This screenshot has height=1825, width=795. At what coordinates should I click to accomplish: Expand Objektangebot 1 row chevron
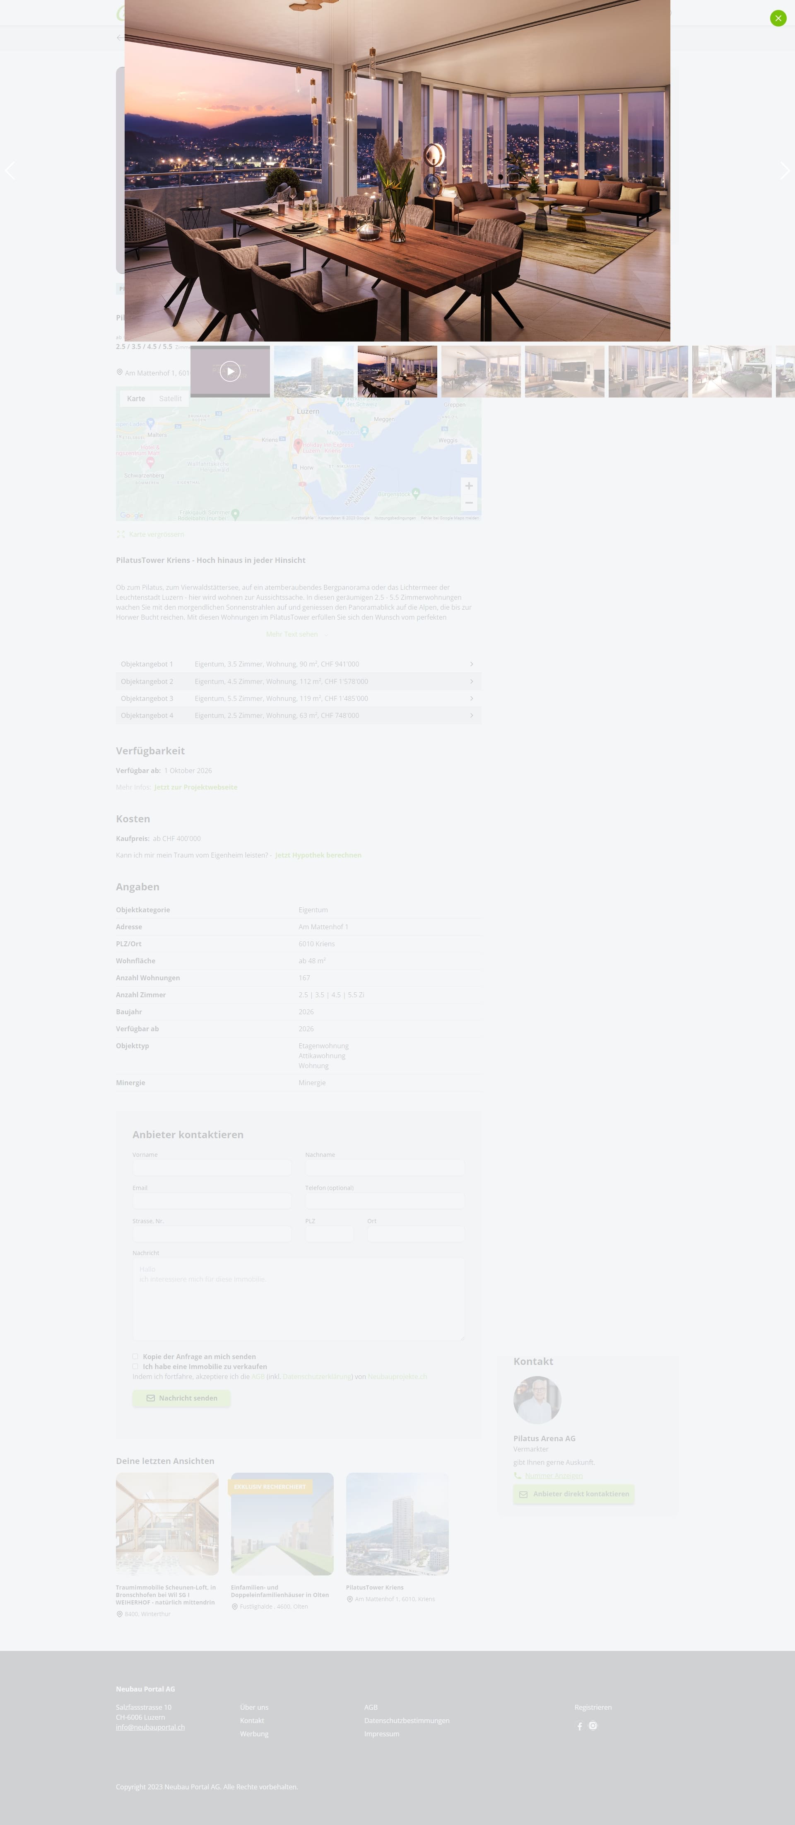click(472, 664)
